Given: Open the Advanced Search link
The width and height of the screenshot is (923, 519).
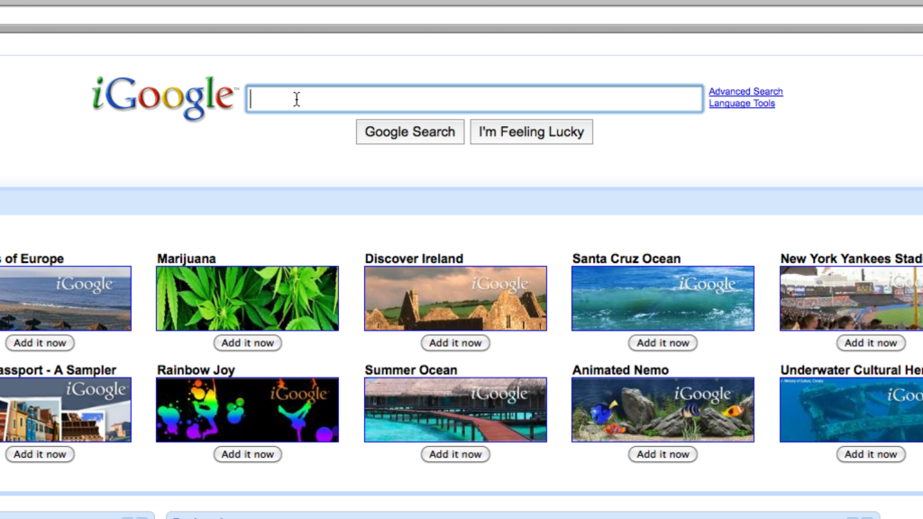Looking at the screenshot, I should point(745,91).
